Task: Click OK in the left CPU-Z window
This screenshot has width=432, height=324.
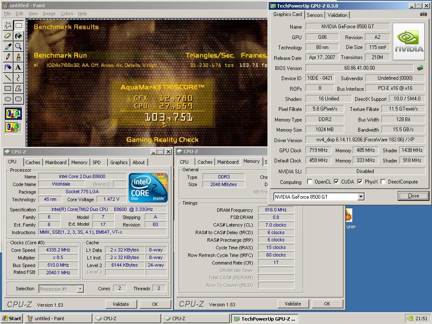Action: point(155,304)
